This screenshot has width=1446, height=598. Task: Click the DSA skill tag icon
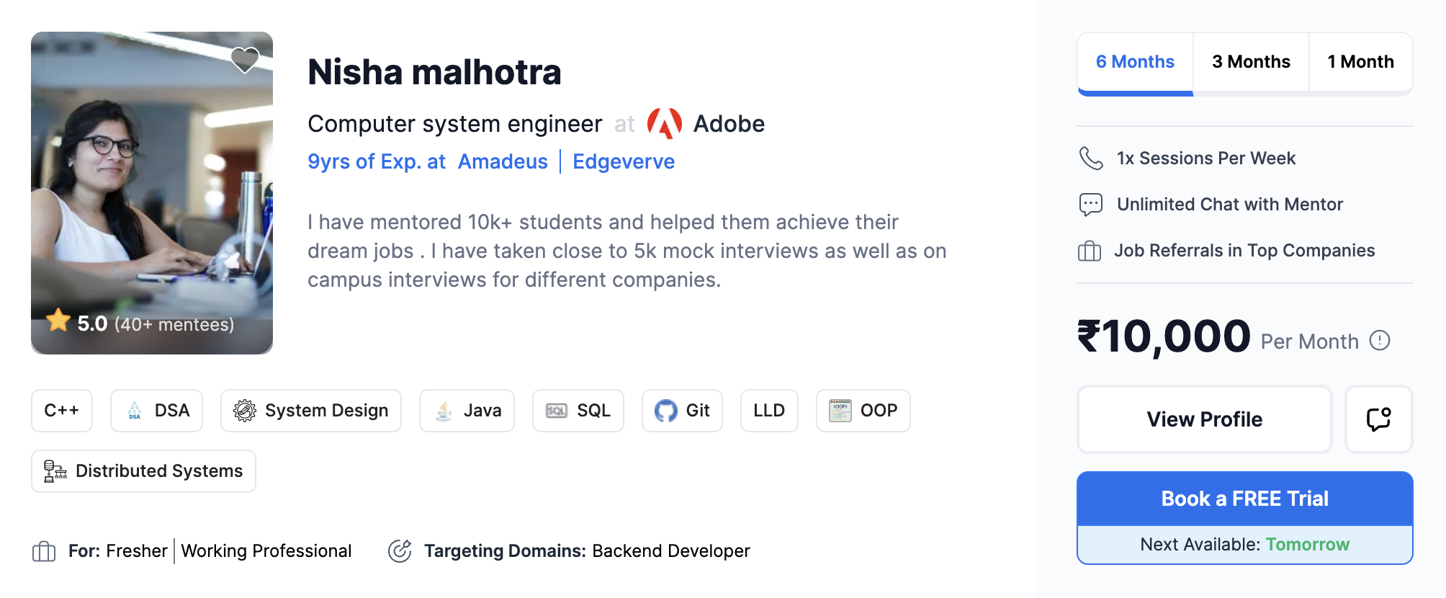(x=135, y=411)
